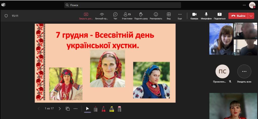Expand the arrow next to Выйти
The height and width of the screenshot is (119, 258).
251,16
